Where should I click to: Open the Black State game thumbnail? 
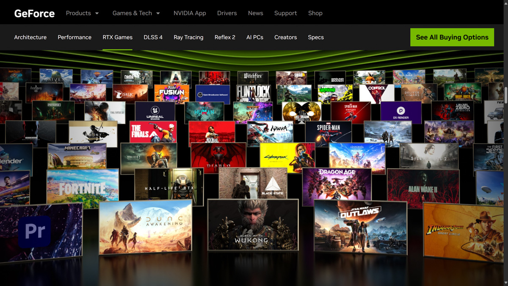(253, 183)
